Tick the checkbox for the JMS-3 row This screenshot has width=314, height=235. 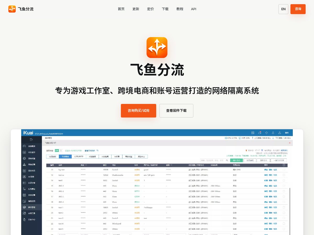tap(284, 197)
